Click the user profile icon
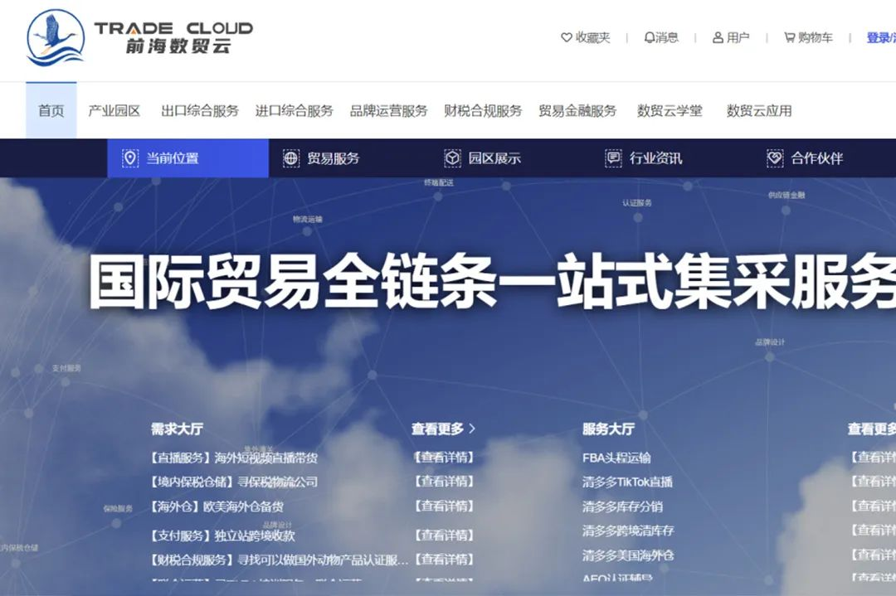The width and height of the screenshot is (896, 596). [x=718, y=38]
